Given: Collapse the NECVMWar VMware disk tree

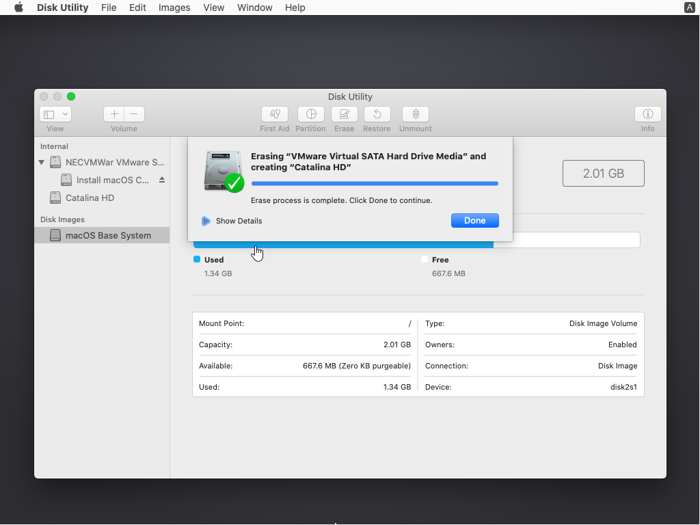Looking at the screenshot, I should coord(42,163).
